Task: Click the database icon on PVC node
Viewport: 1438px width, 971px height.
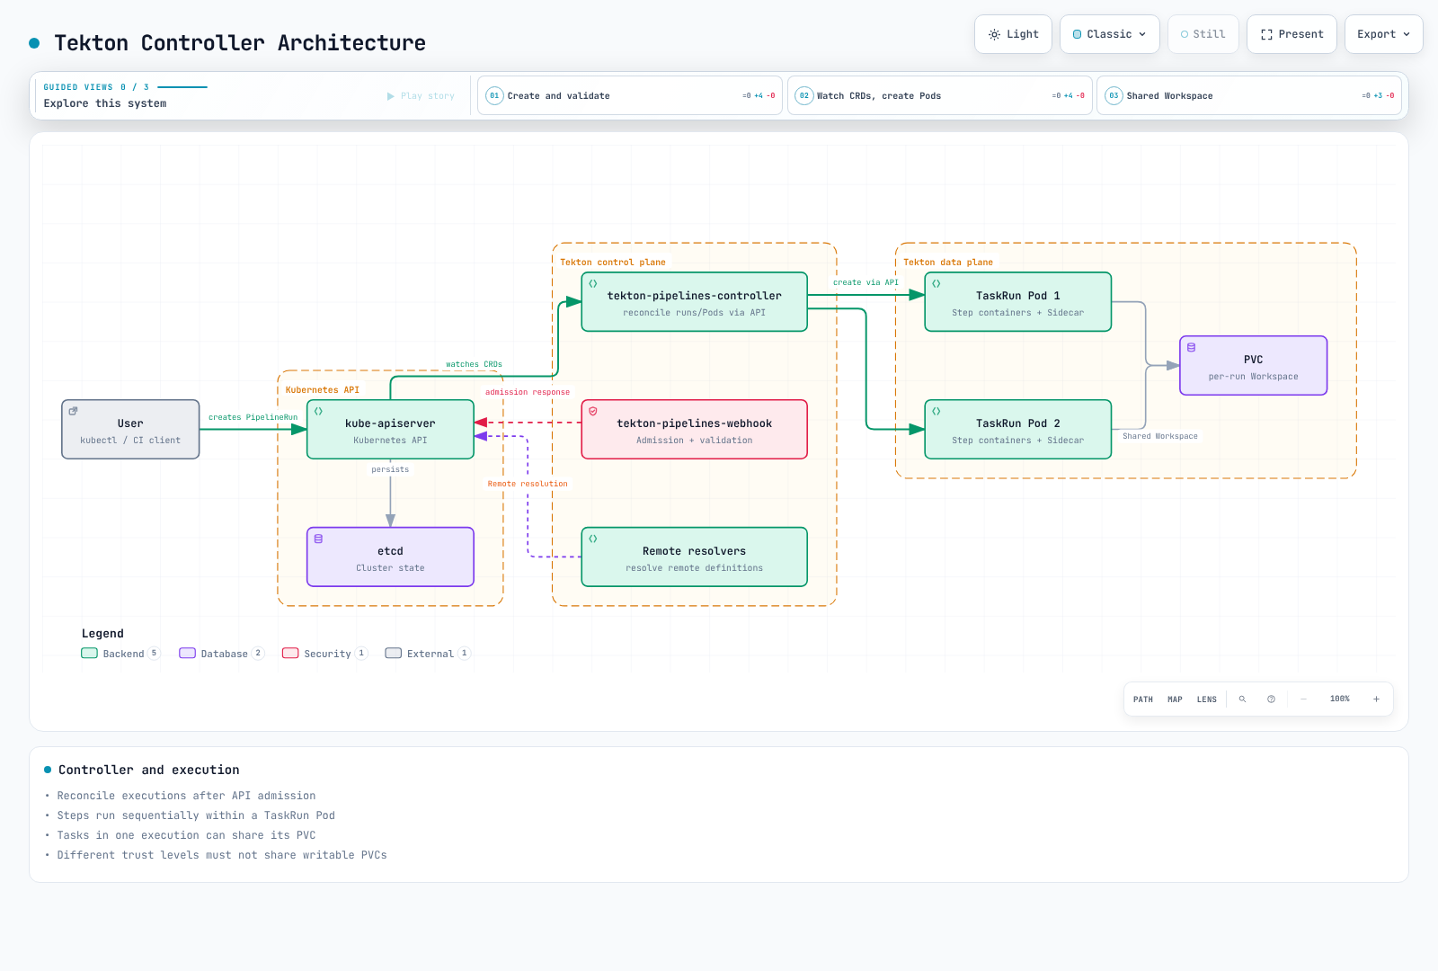Action: point(1191,347)
